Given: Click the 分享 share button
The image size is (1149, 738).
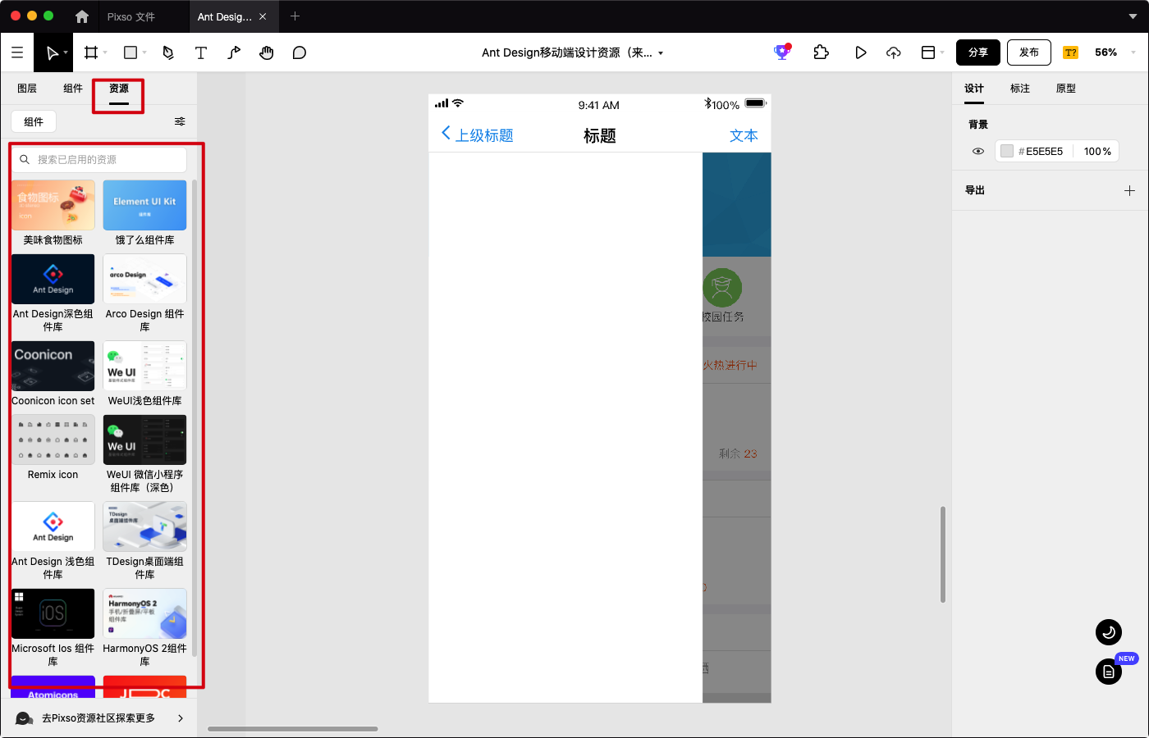Looking at the screenshot, I should click(x=978, y=52).
